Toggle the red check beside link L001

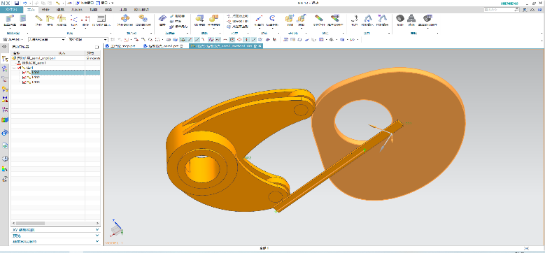tap(24, 73)
